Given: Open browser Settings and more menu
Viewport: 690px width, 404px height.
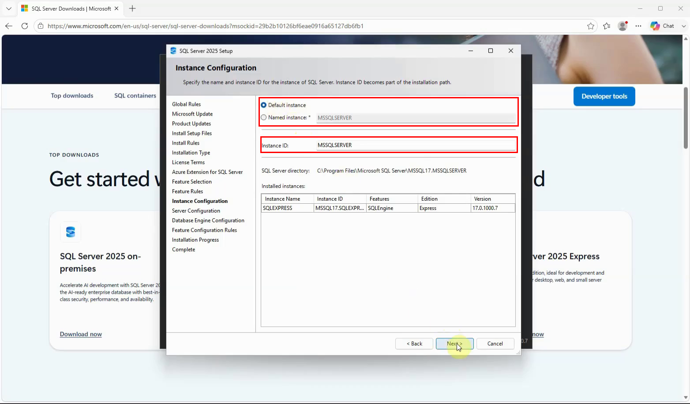Looking at the screenshot, I should coord(638,26).
